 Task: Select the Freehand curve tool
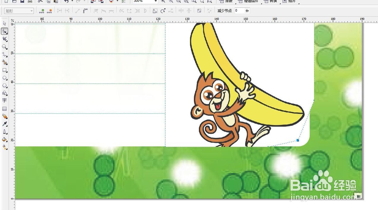(x=4, y=55)
